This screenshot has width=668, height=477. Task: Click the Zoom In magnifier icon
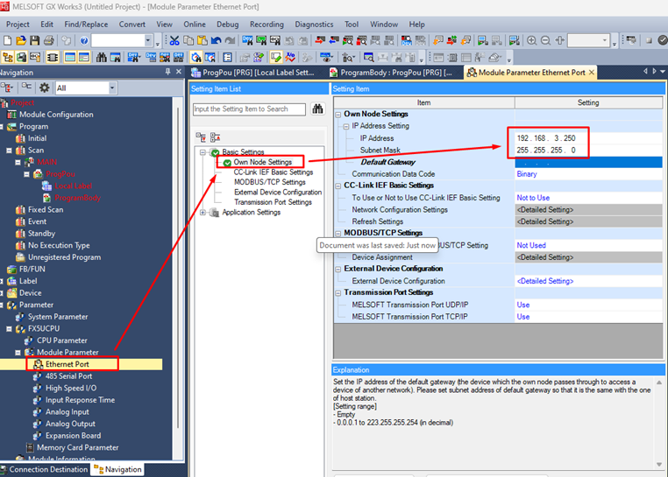pyautogui.click(x=531, y=40)
